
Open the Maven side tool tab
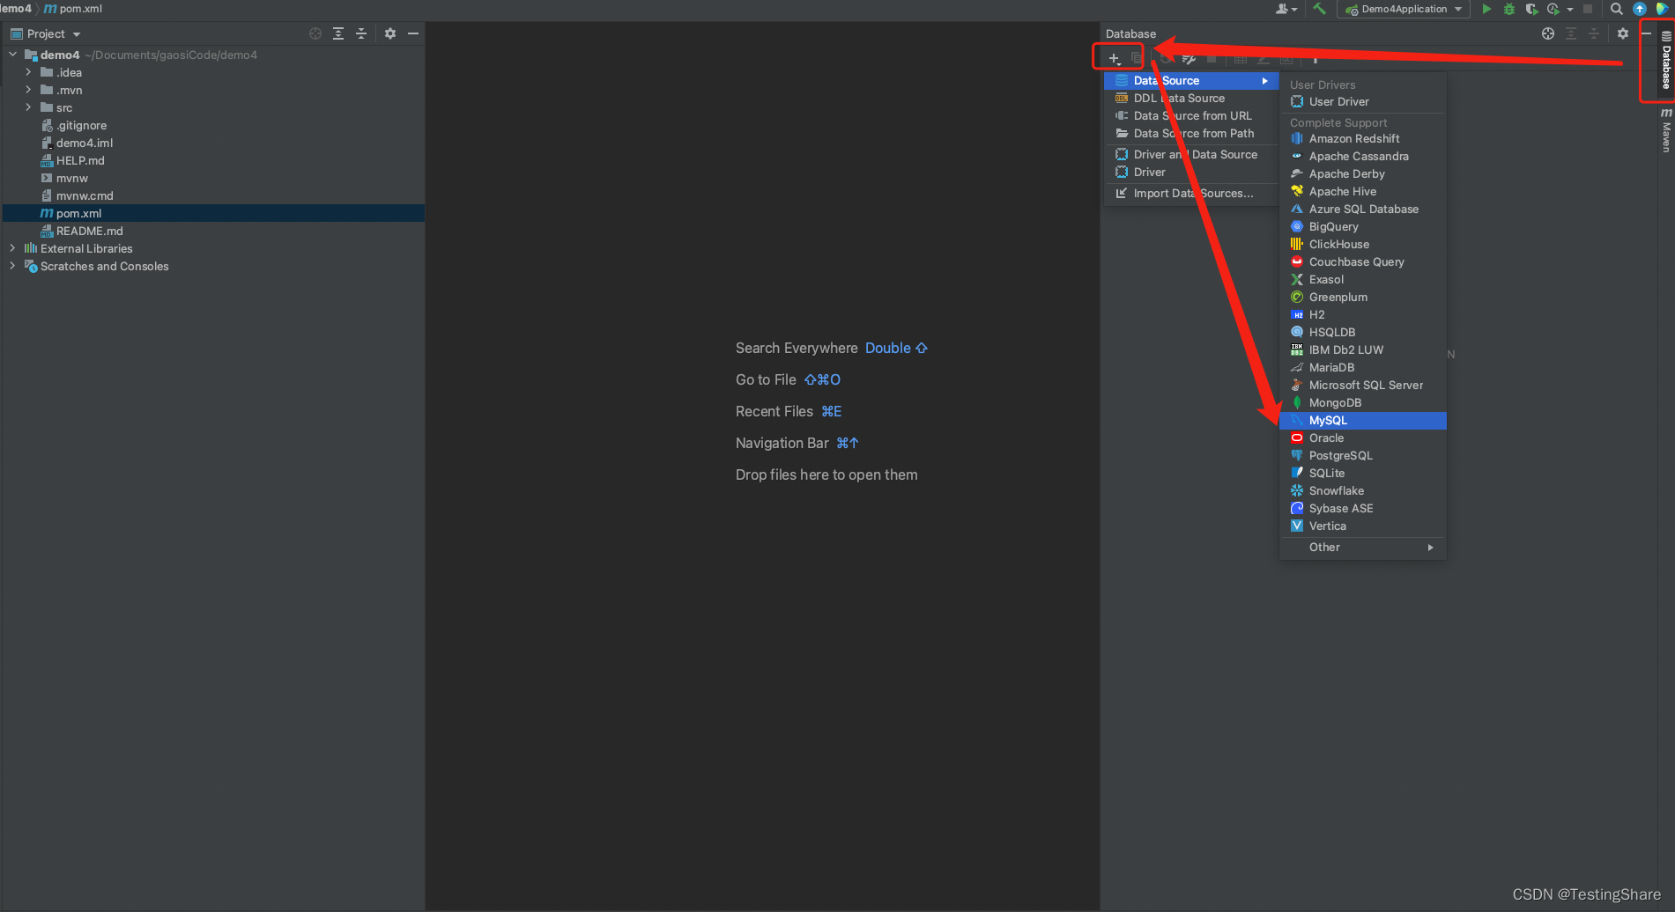pos(1666,130)
